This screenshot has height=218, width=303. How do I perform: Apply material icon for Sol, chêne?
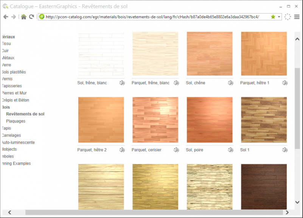click(230, 83)
